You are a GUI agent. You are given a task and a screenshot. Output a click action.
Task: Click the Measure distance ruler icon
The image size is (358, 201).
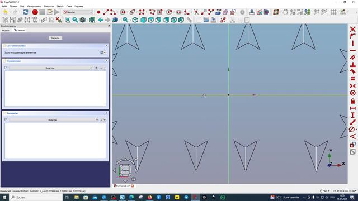click(189, 20)
